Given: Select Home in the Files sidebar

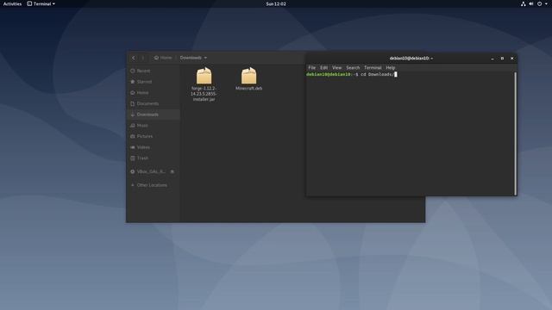Looking at the screenshot, I should pos(154,92).
